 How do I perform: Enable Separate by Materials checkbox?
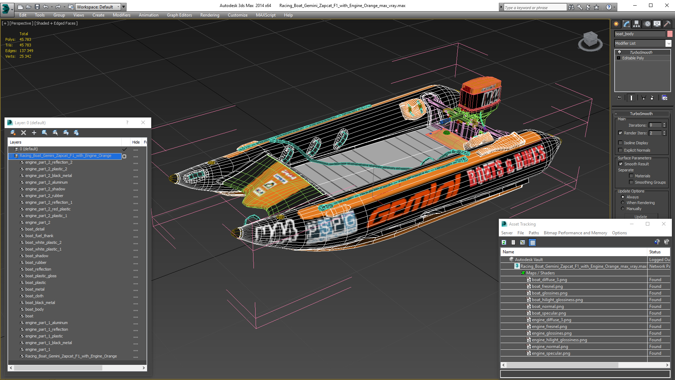(631, 176)
